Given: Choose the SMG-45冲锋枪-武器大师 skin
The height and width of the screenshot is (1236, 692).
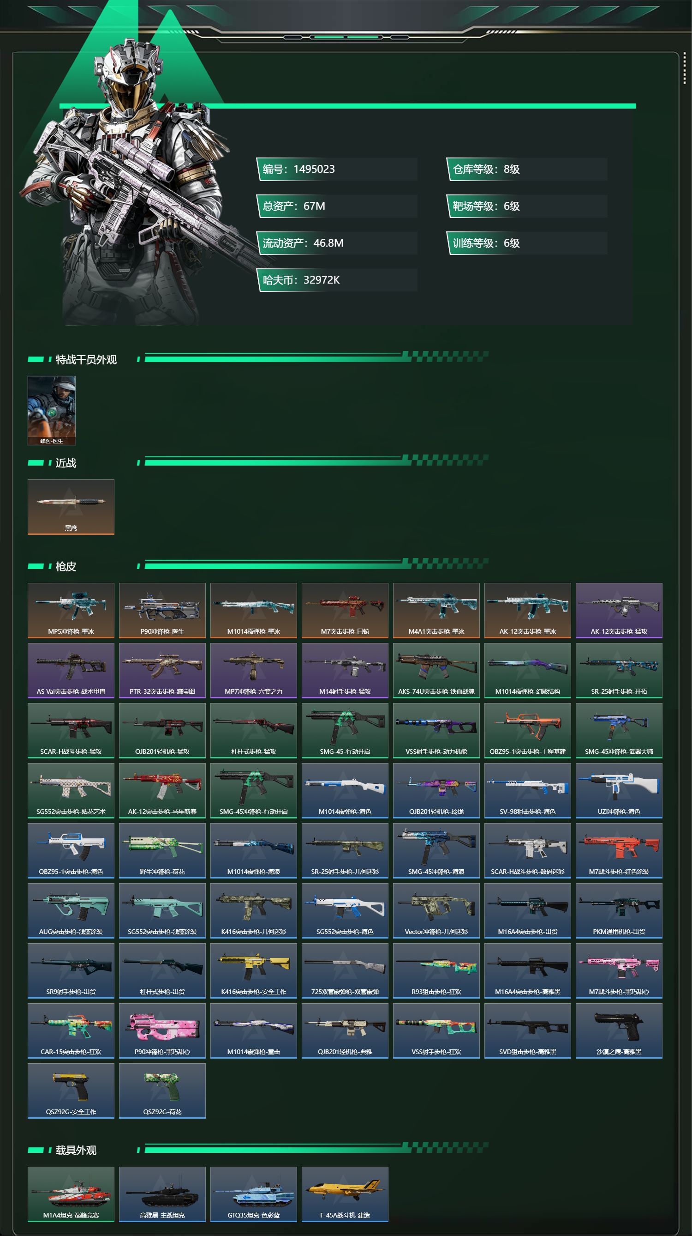Looking at the screenshot, I should click(x=619, y=730).
